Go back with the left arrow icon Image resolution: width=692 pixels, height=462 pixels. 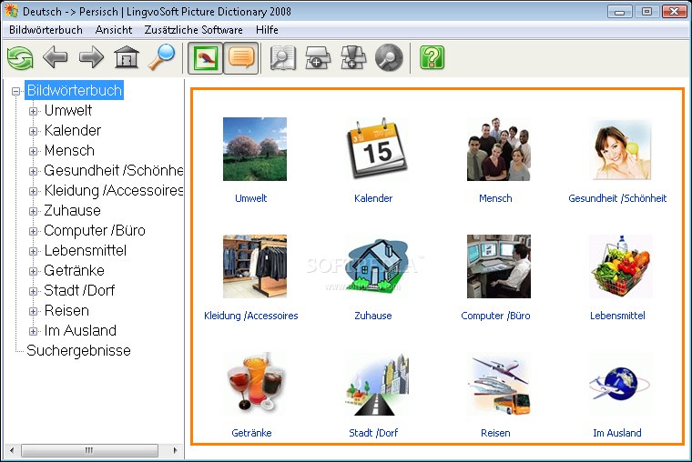pos(56,57)
